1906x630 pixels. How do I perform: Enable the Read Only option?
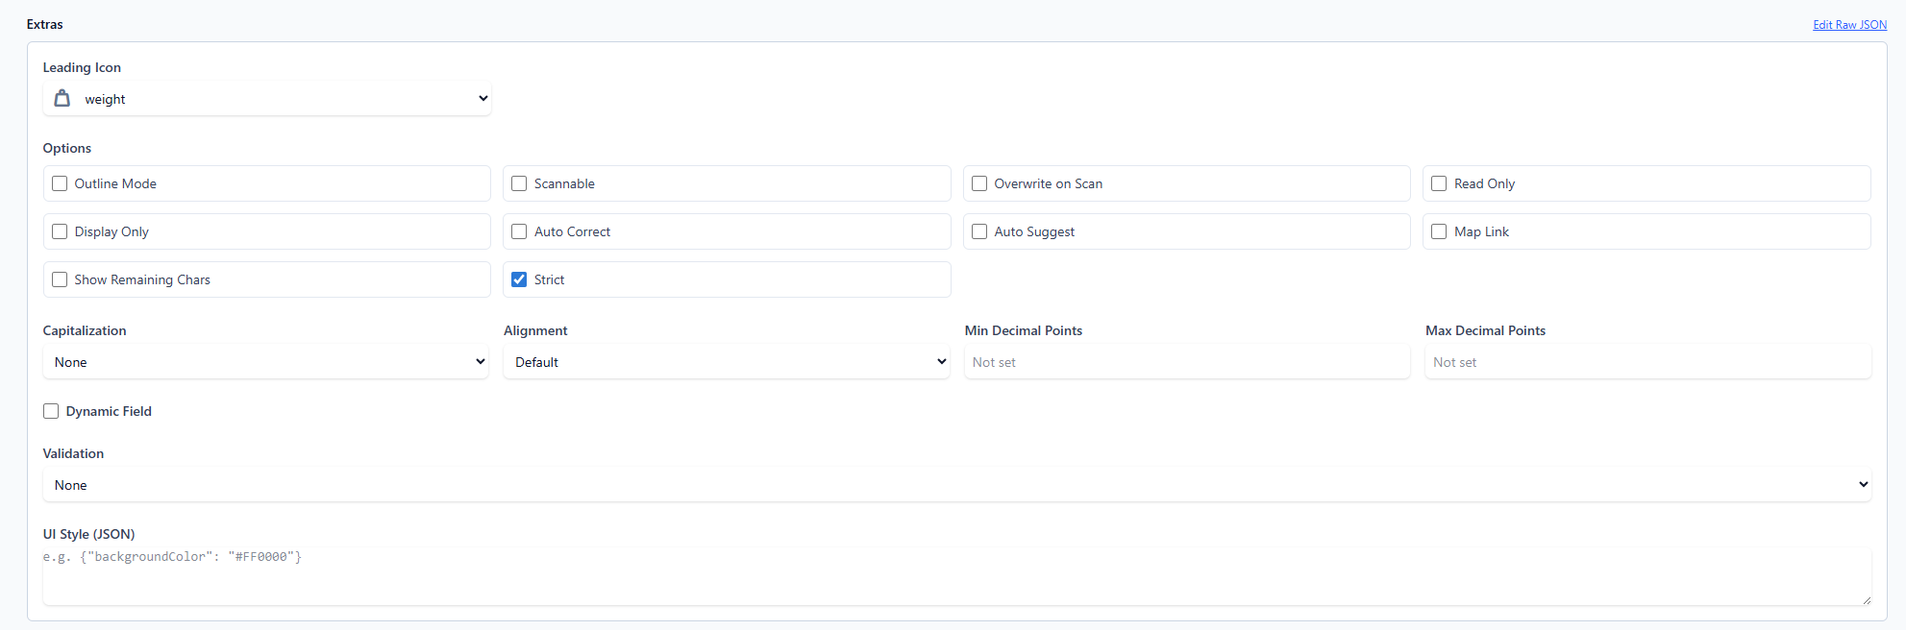(1439, 183)
